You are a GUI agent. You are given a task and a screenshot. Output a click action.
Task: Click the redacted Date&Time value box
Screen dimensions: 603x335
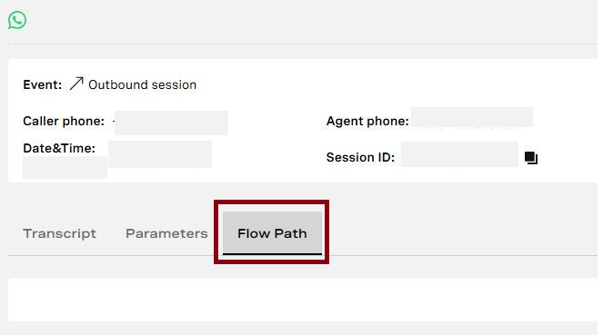click(160, 154)
